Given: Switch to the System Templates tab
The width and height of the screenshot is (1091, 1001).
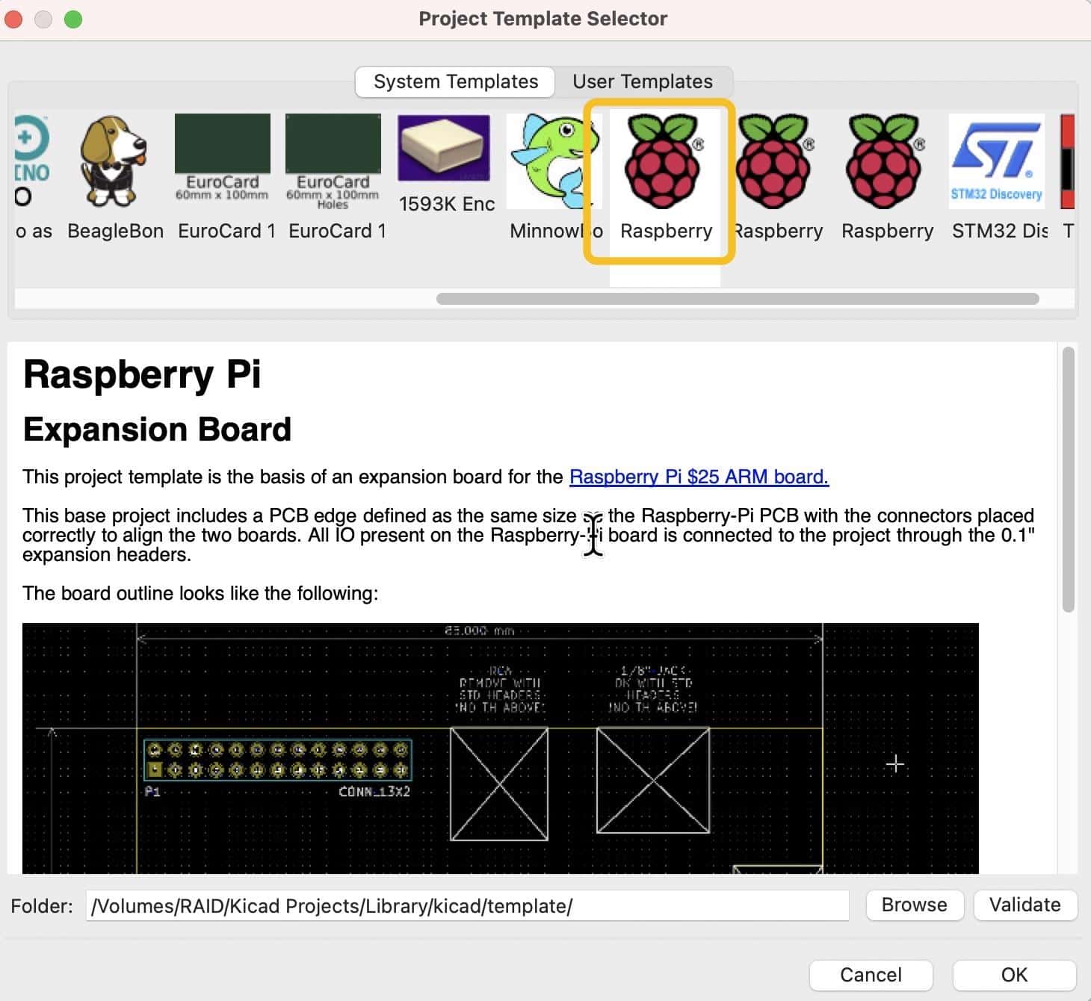Looking at the screenshot, I should tap(455, 81).
